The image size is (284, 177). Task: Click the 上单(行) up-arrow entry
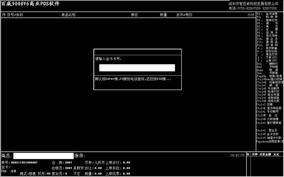[x=267, y=60]
